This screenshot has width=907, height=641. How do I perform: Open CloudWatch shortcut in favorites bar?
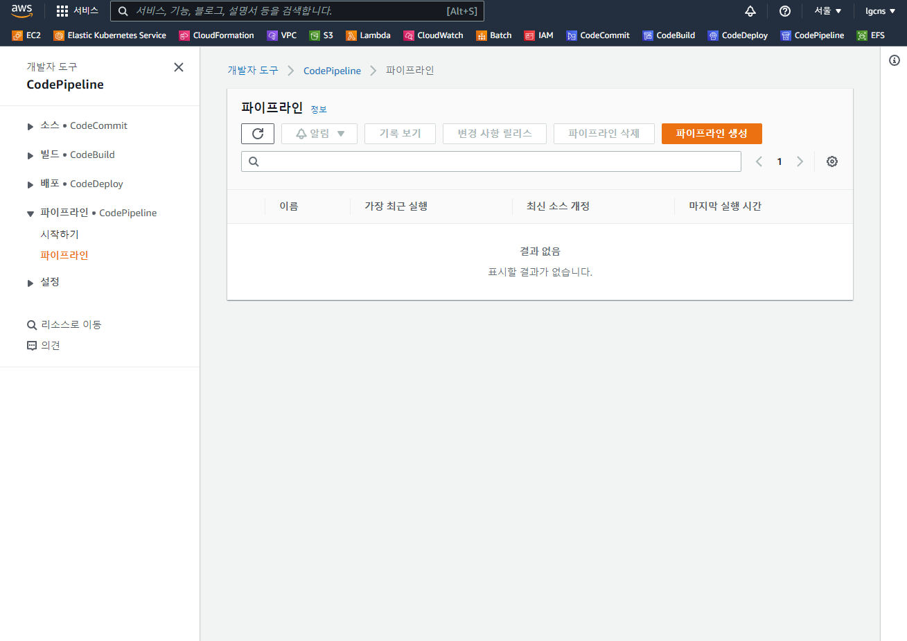pos(433,35)
